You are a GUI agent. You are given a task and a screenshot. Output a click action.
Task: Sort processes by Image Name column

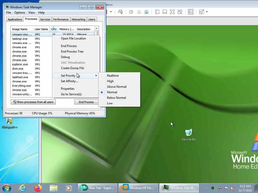22,29
